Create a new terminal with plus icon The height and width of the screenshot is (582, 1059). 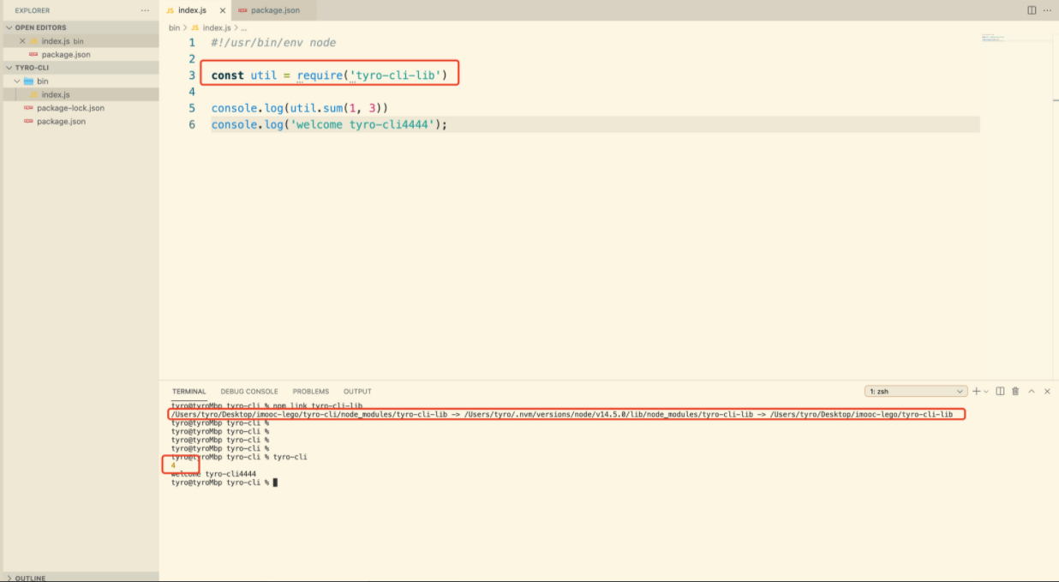point(976,391)
